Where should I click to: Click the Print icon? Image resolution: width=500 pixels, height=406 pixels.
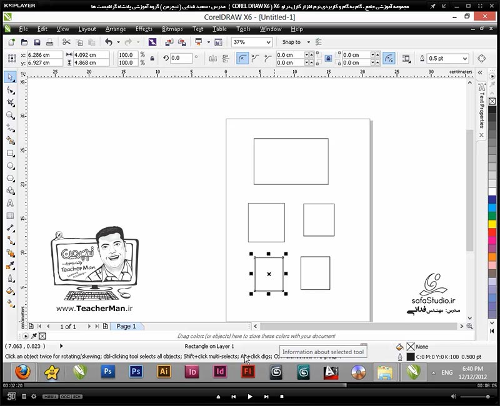click(x=50, y=42)
